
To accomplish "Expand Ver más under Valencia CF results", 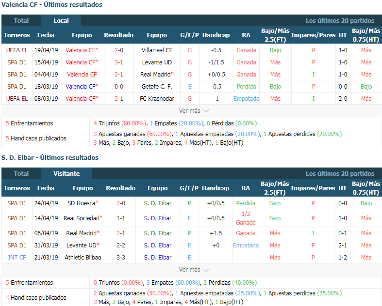I will (194, 111).
